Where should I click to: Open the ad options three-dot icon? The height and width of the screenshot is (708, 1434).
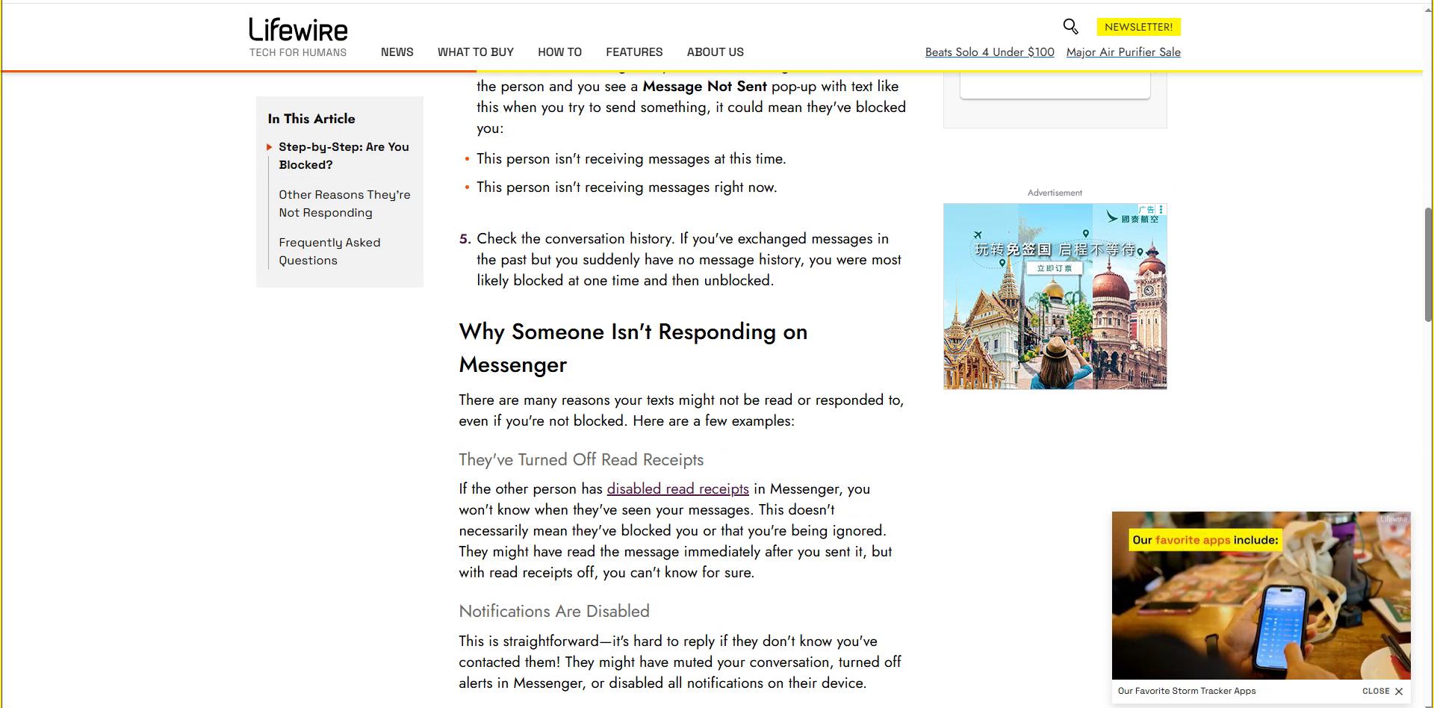(x=1161, y=210)
